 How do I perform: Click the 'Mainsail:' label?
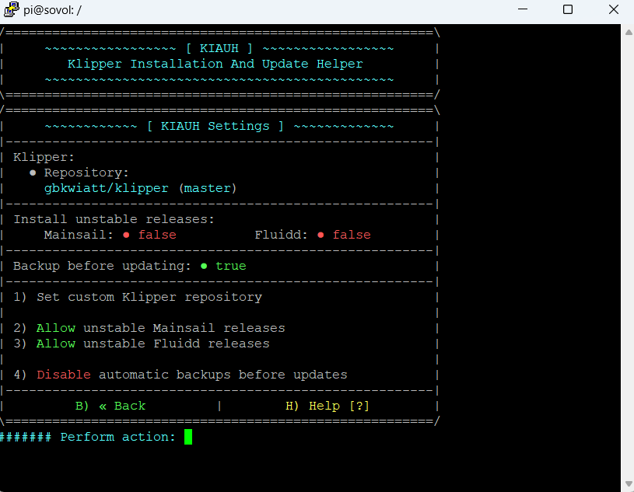click(79, 235)
